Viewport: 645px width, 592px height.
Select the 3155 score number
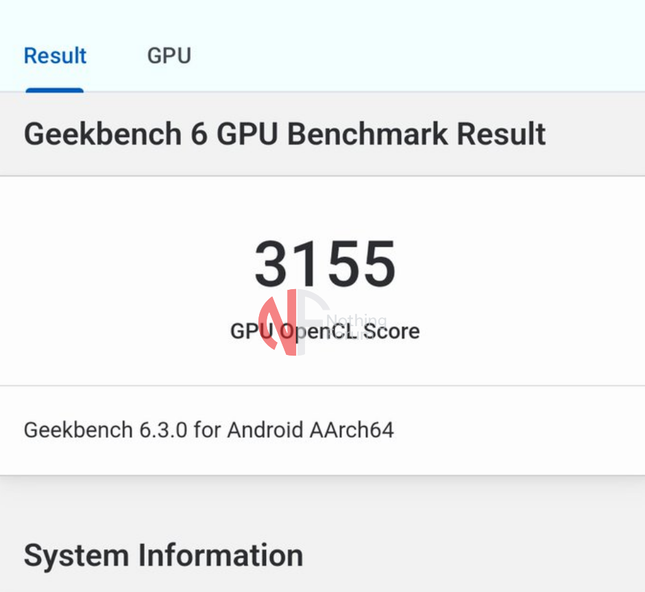click(x=325, y=264)
